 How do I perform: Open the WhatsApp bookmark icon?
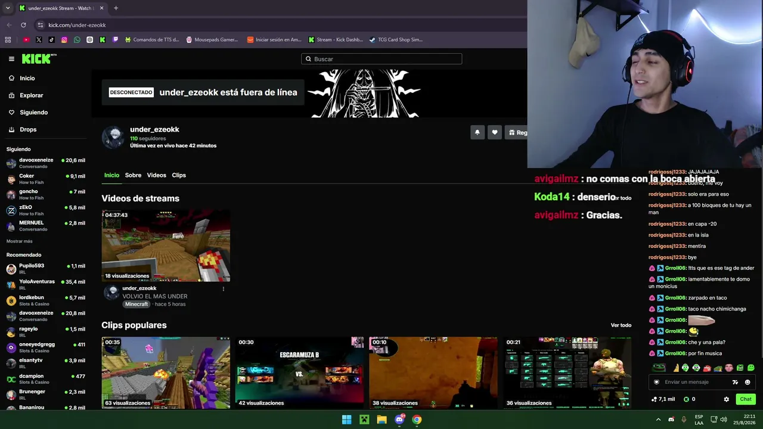[x=77, y=40]
